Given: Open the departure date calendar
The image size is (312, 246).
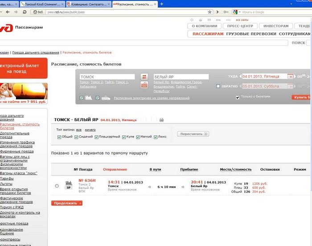Looking at the screenshot, I should click(290, 76).
